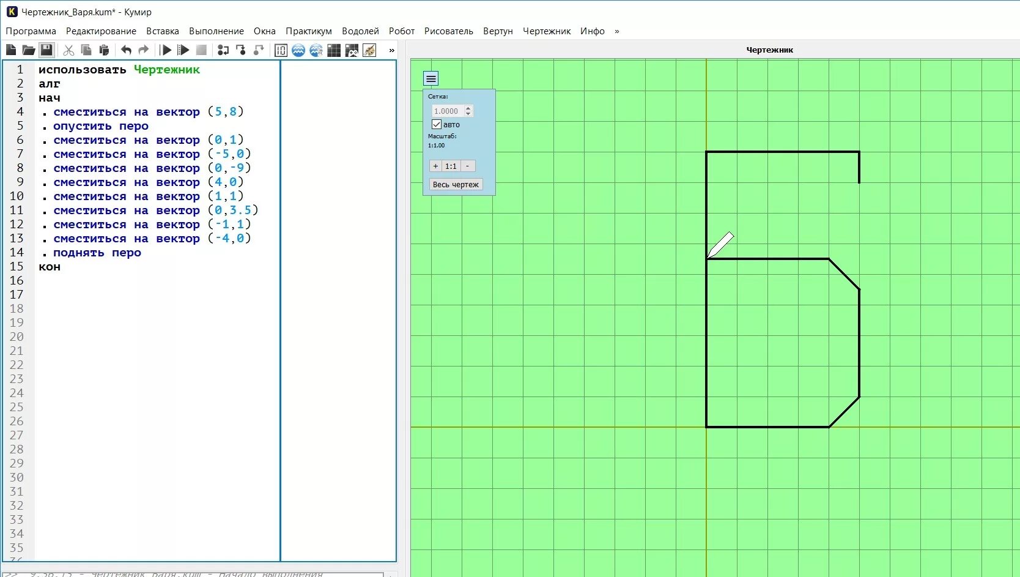Copy selection toolbar icon
Screen dimensions: 1020x577
(x=86, y=50)
